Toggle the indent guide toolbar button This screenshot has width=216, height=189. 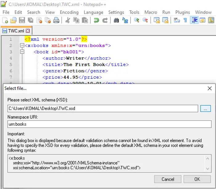tap(194, 20)
